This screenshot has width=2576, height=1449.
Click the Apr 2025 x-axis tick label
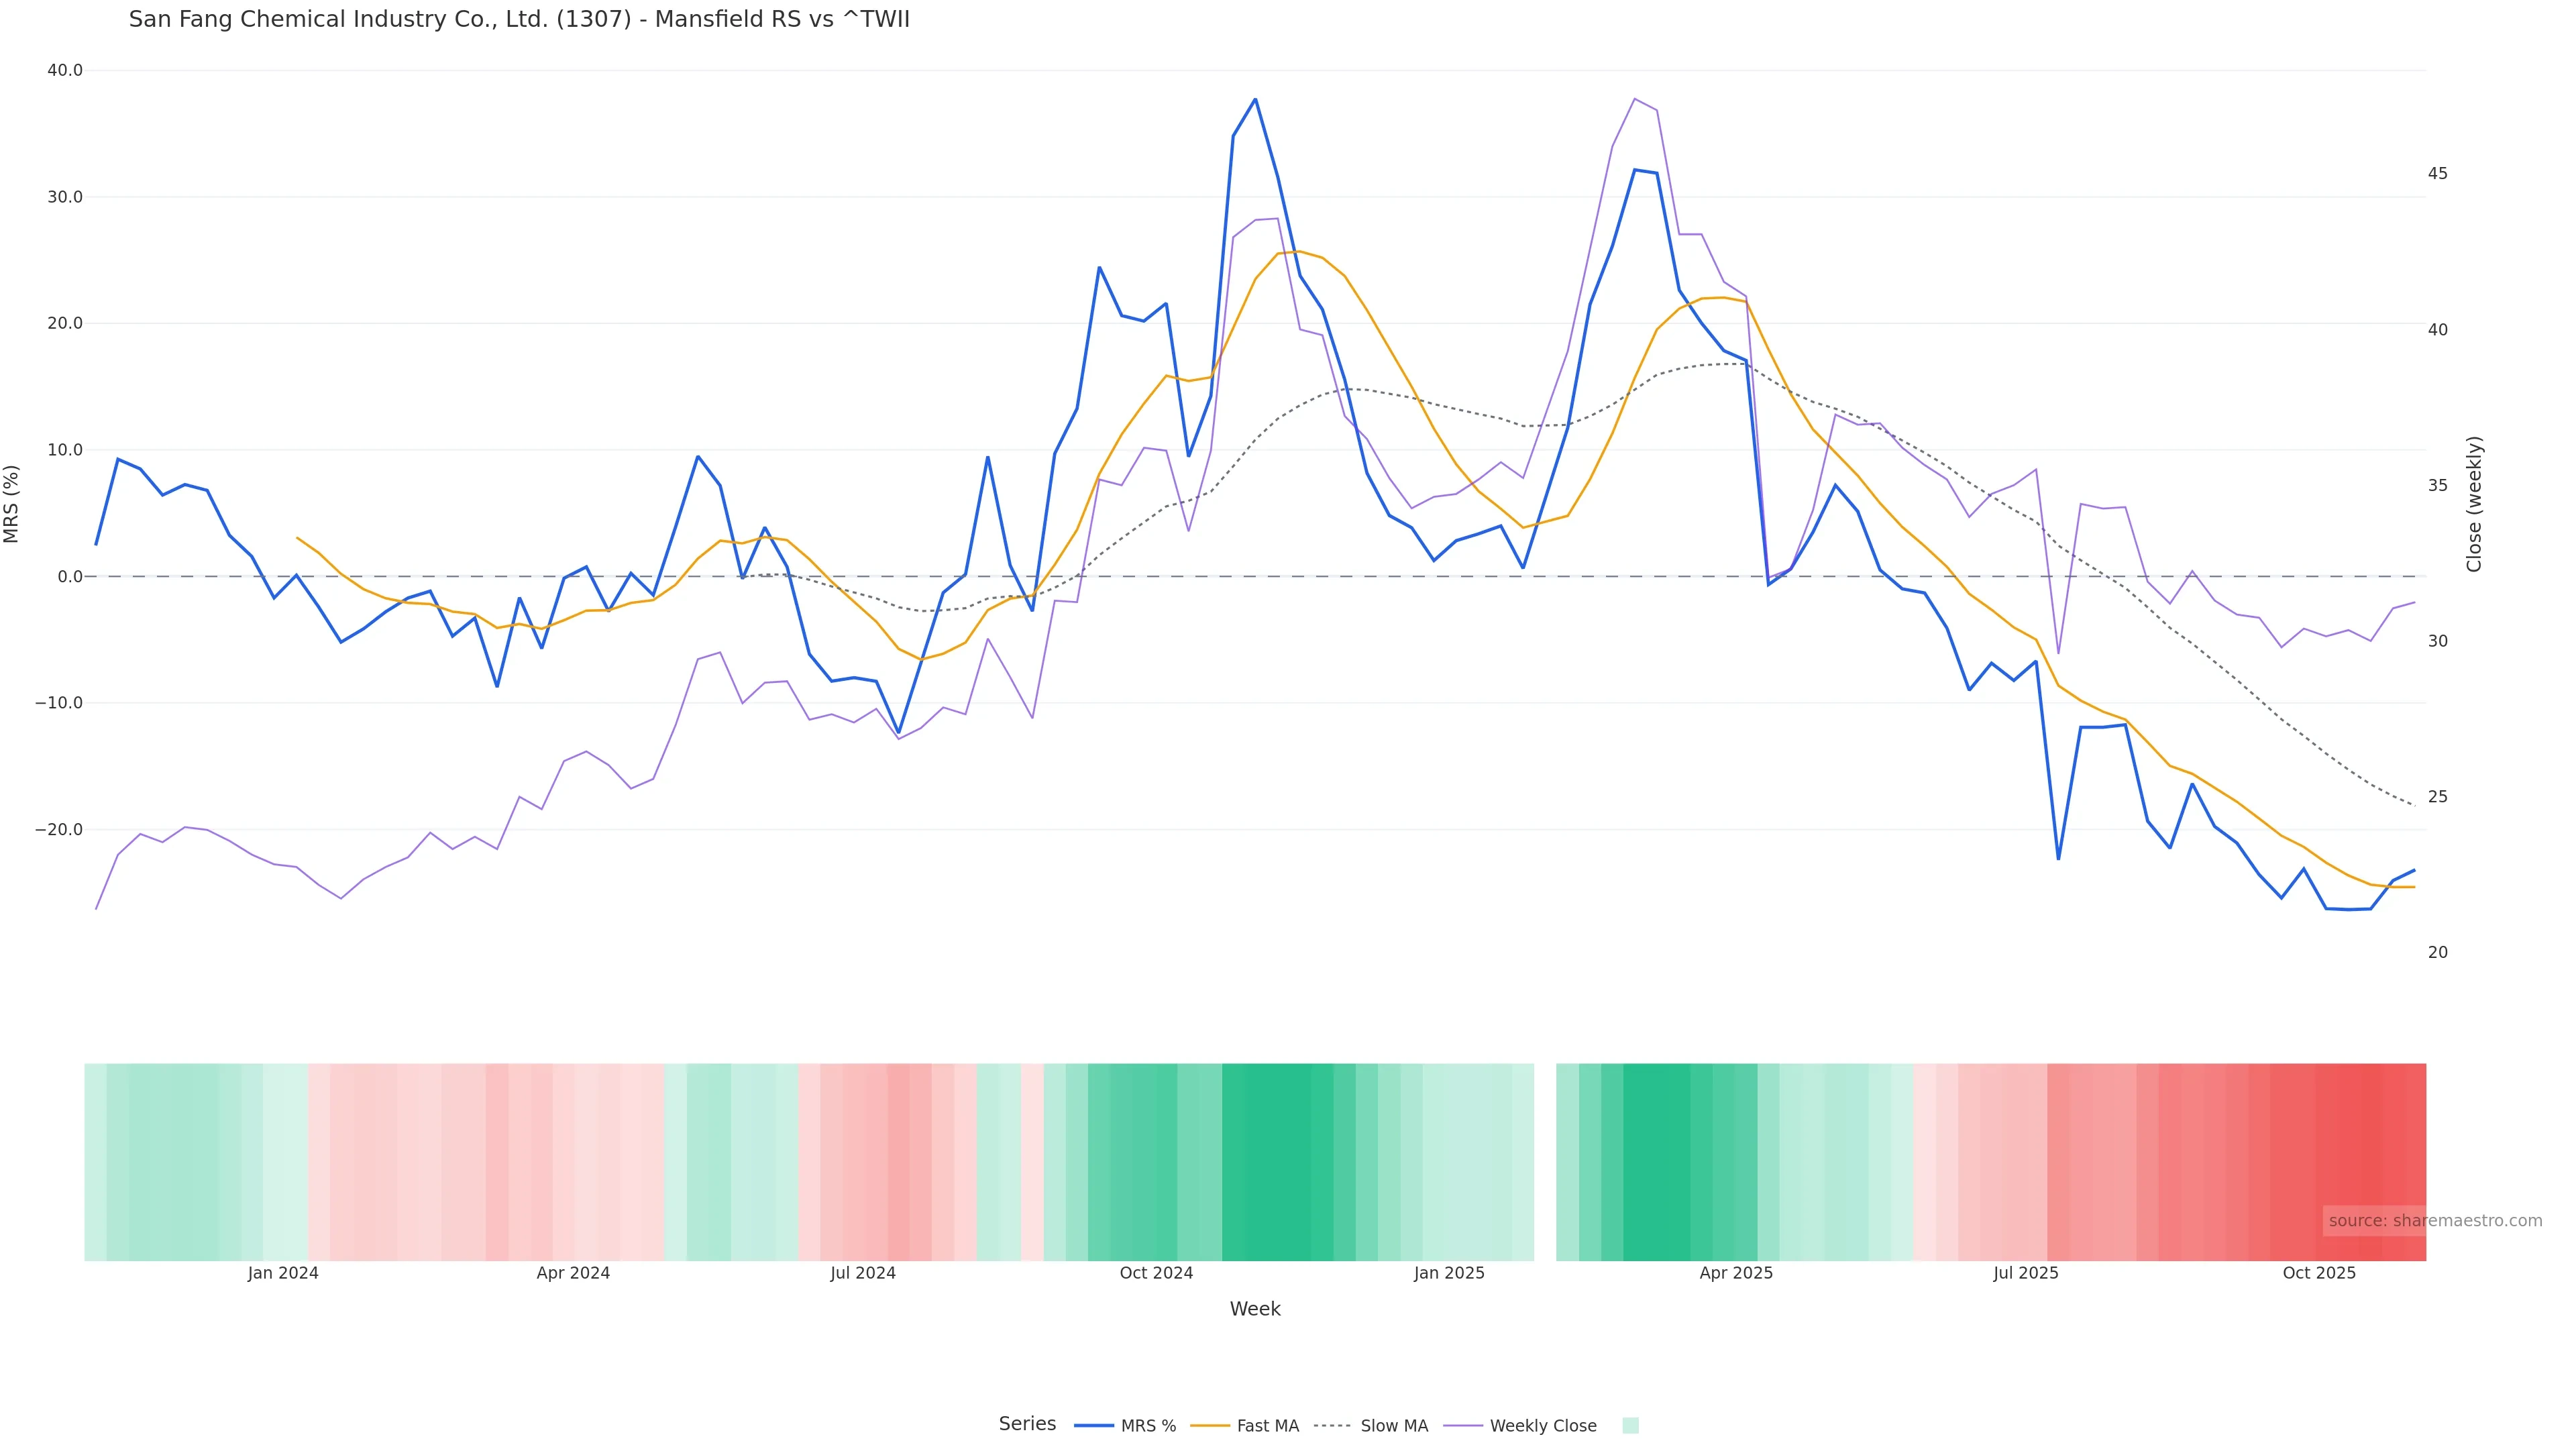tap(1736, 1273)
